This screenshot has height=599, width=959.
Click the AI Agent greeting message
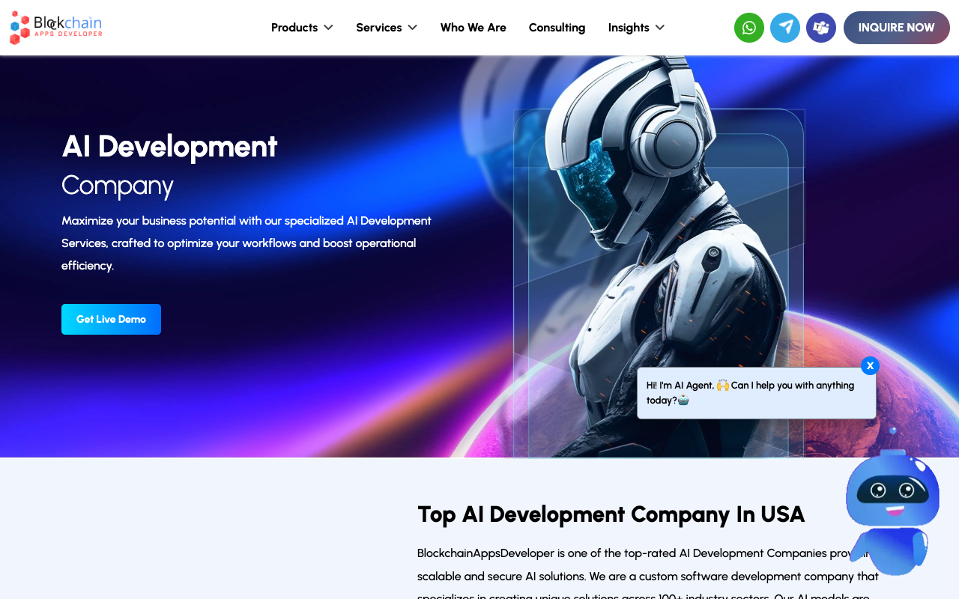point(757,393)
